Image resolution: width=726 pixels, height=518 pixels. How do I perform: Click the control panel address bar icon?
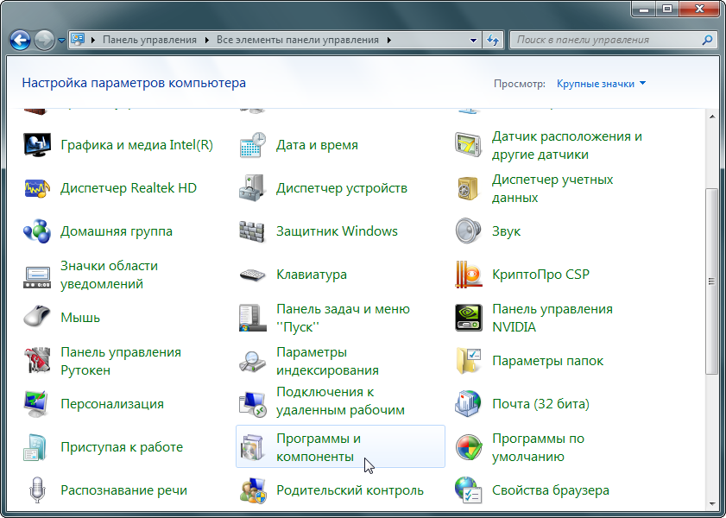point(78,40)
